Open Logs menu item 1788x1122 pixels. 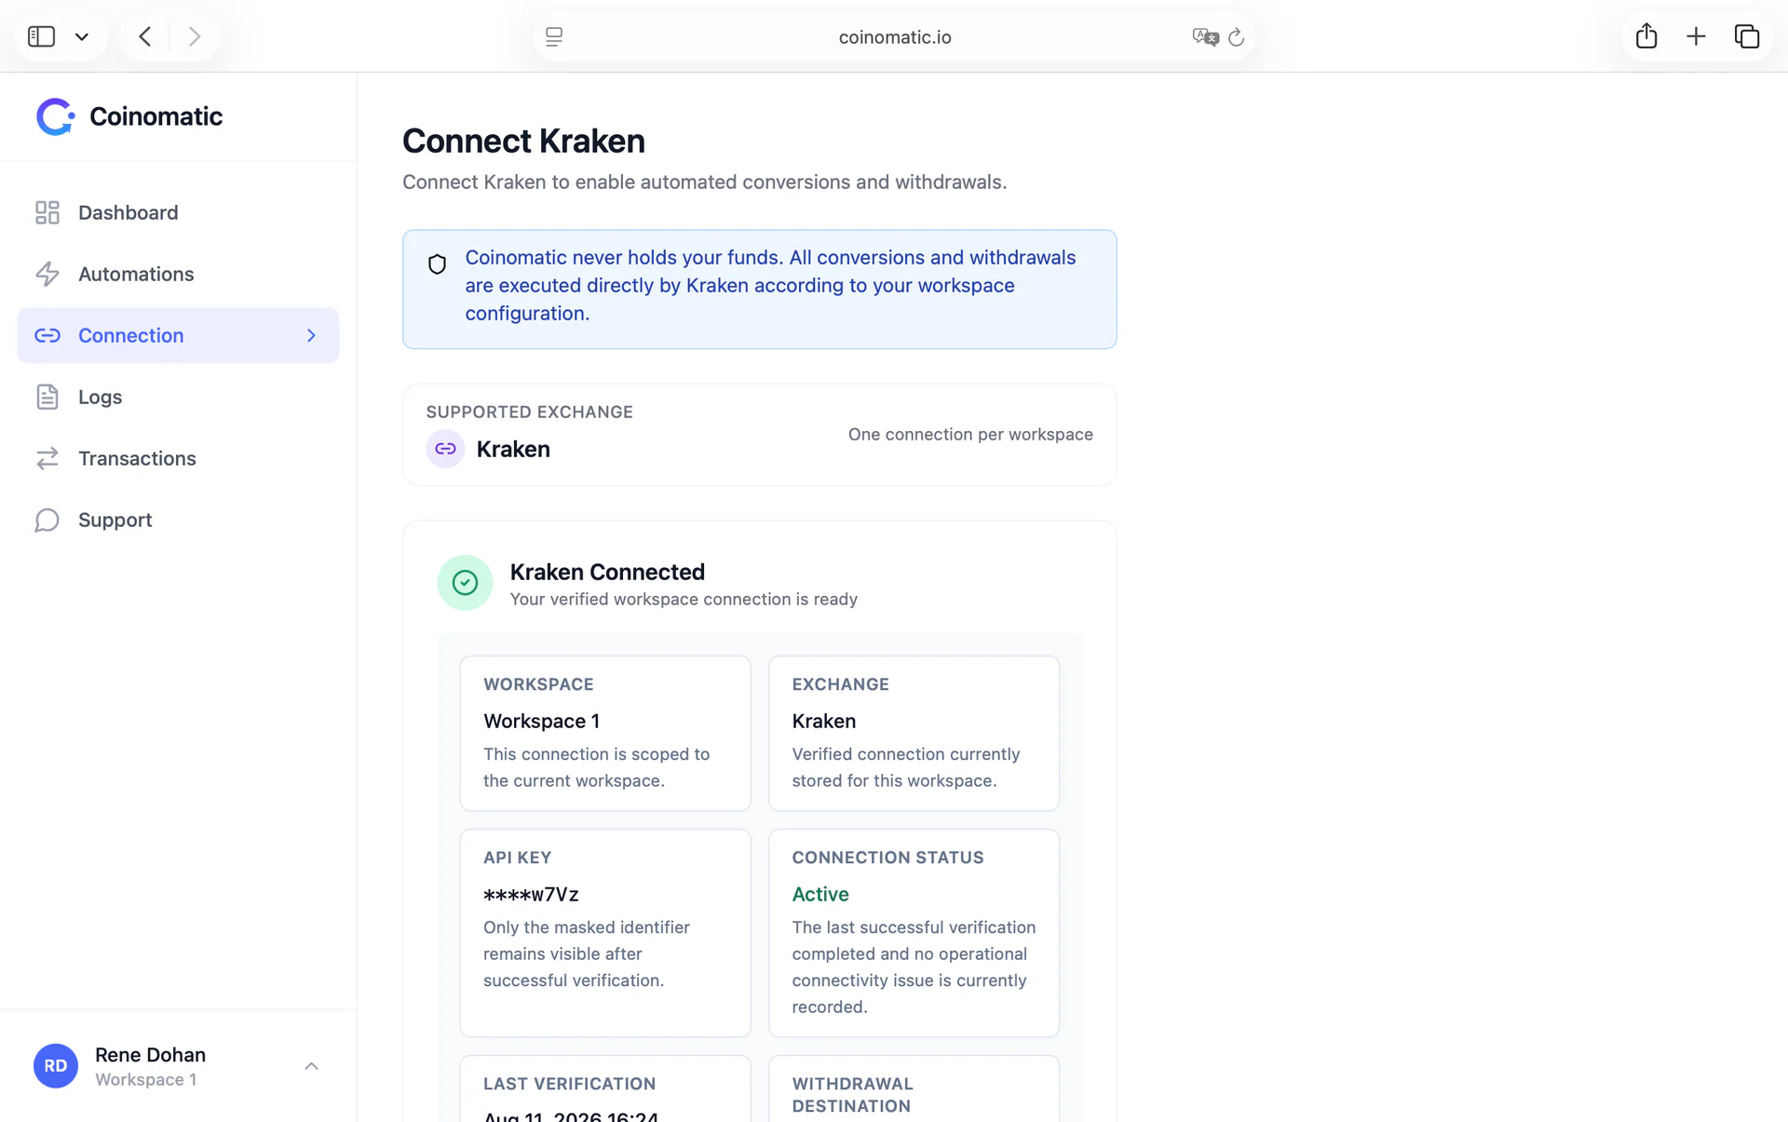pos(178,397)
